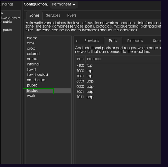Screen dimensions: 168x167
Task: Click the left scroll arrow beside Services tab
Action: pos(77,41)
